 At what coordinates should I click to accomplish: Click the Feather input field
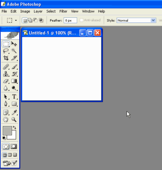[x=70, y=21]
